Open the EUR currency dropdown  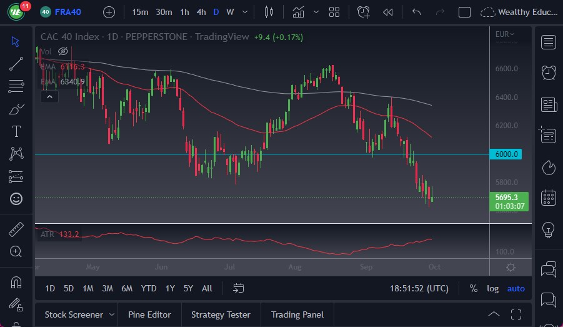click(x=504, y=34)
